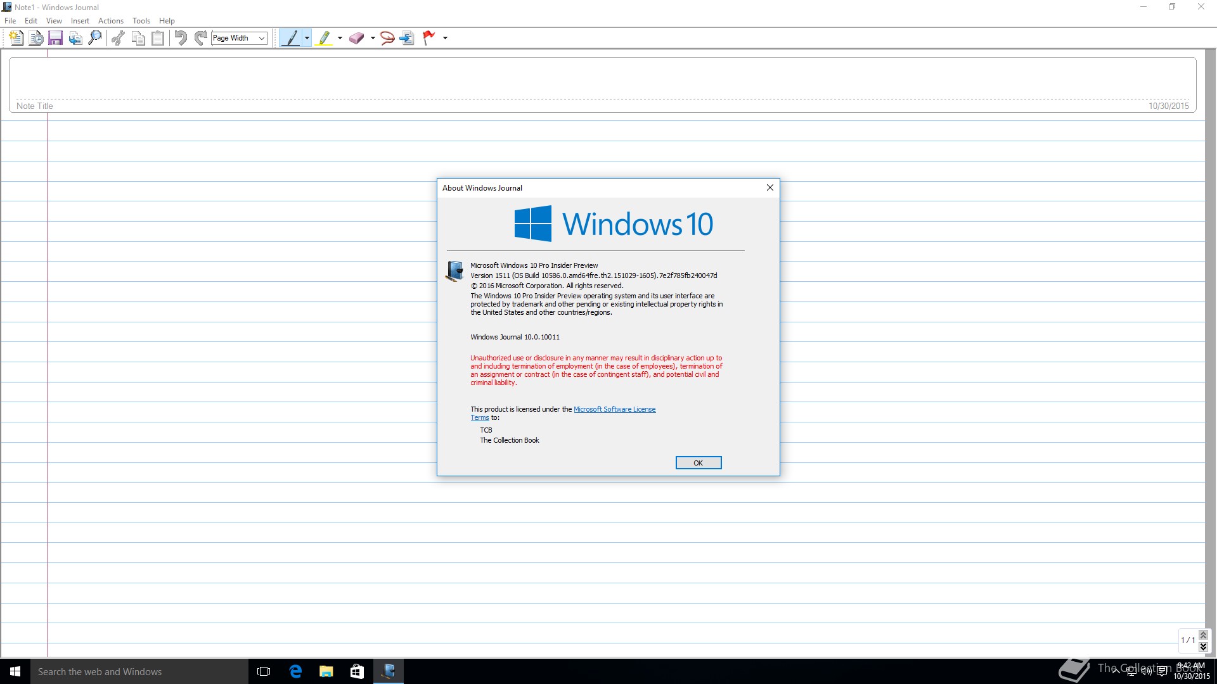Open Task View on the taskbar
1217x684 pixels.
(x=264, y=671)
